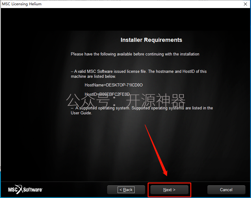Click the 'User Guide.' text

tap(81, 113)
